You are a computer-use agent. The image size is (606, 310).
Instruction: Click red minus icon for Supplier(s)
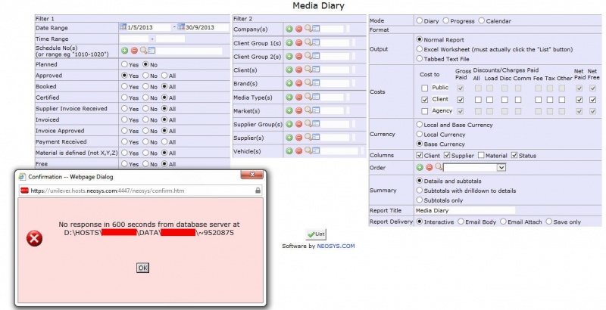click(x=298, y=138)
